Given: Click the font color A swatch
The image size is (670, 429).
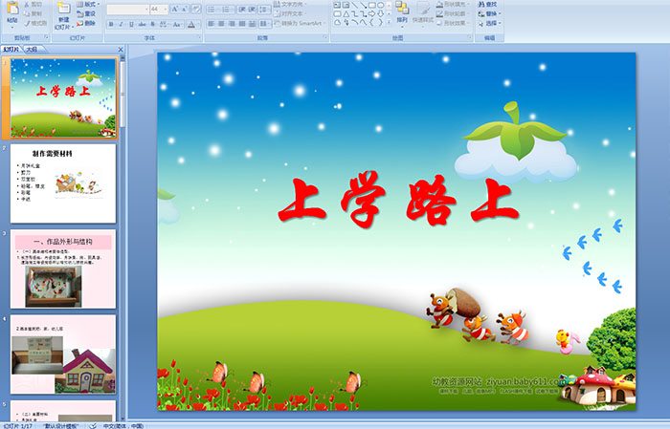Looking at the screenshot, I should (191, 24).
